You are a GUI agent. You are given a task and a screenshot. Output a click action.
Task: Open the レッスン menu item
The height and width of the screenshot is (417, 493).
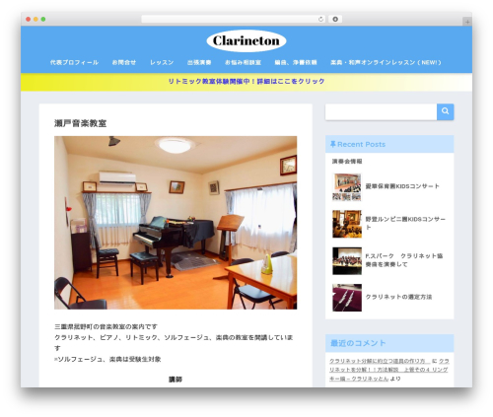(x=162, y=62)
